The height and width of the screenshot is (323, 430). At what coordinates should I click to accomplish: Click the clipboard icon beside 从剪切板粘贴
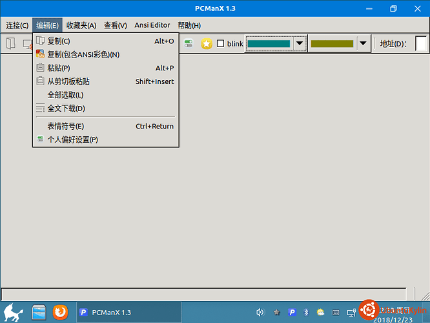click(x=40, y=81)
